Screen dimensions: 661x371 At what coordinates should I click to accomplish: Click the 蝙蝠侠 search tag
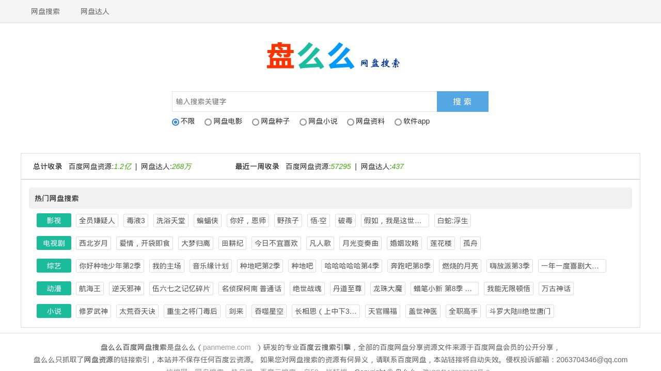(208, 221)
